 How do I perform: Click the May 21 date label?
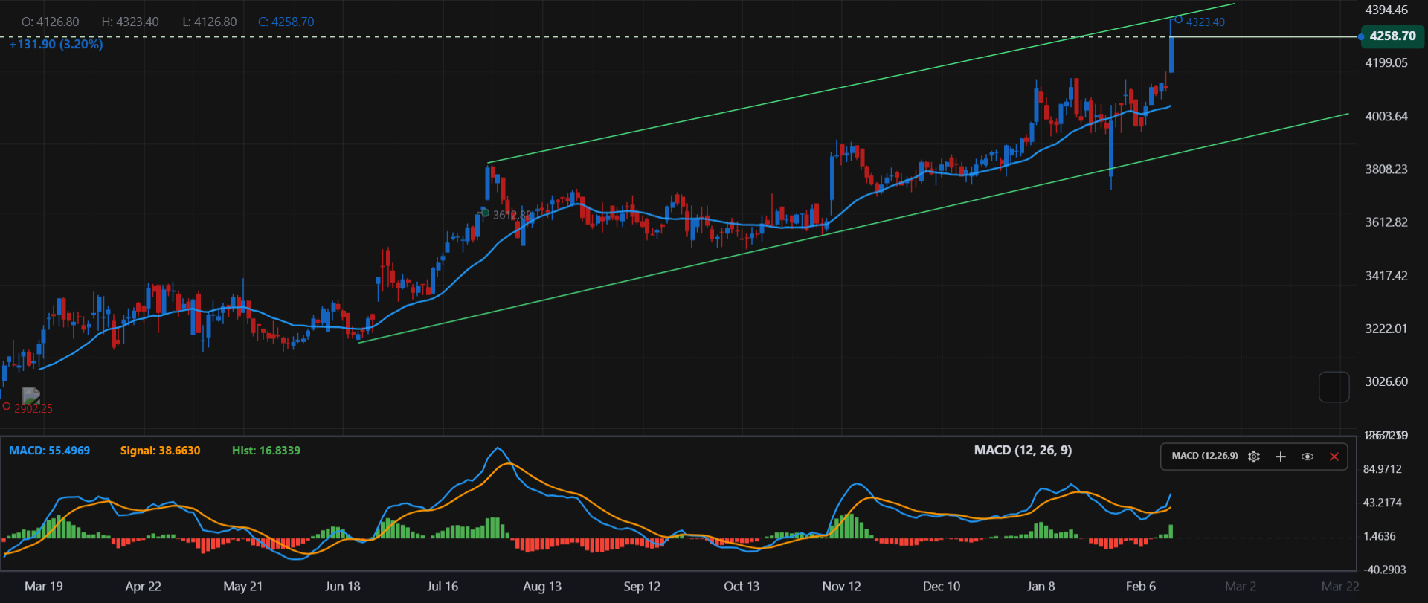pyautogui.click(x=243, y=587)
